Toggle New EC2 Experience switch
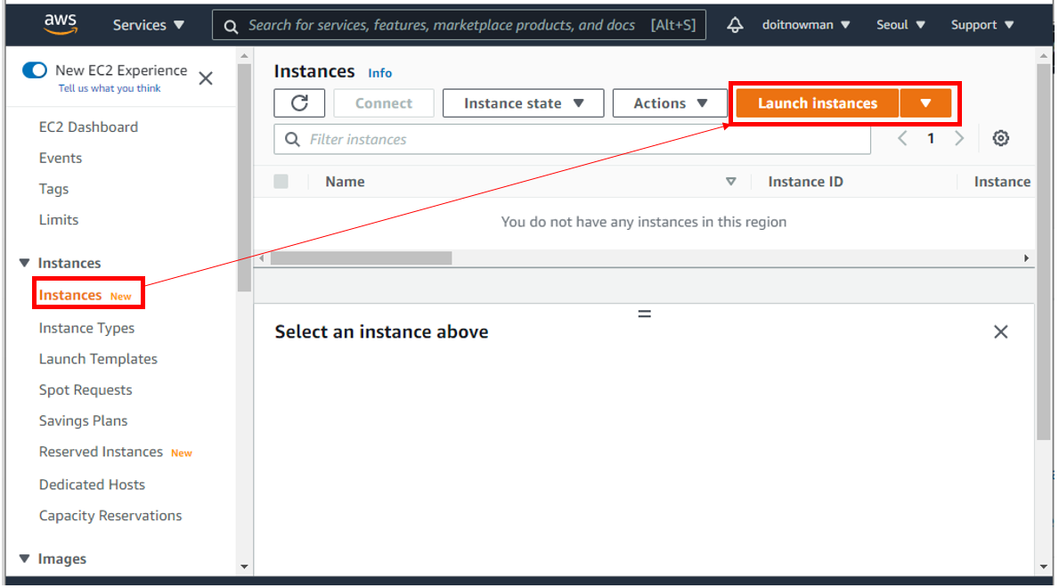This screenshot has width=1059, height=588. point(35,69)
